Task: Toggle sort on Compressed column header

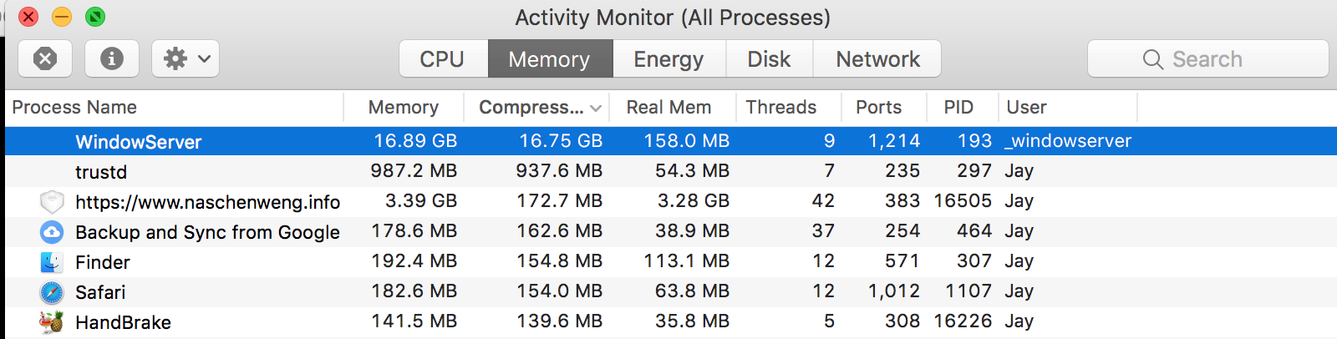Action: (535, 108)
